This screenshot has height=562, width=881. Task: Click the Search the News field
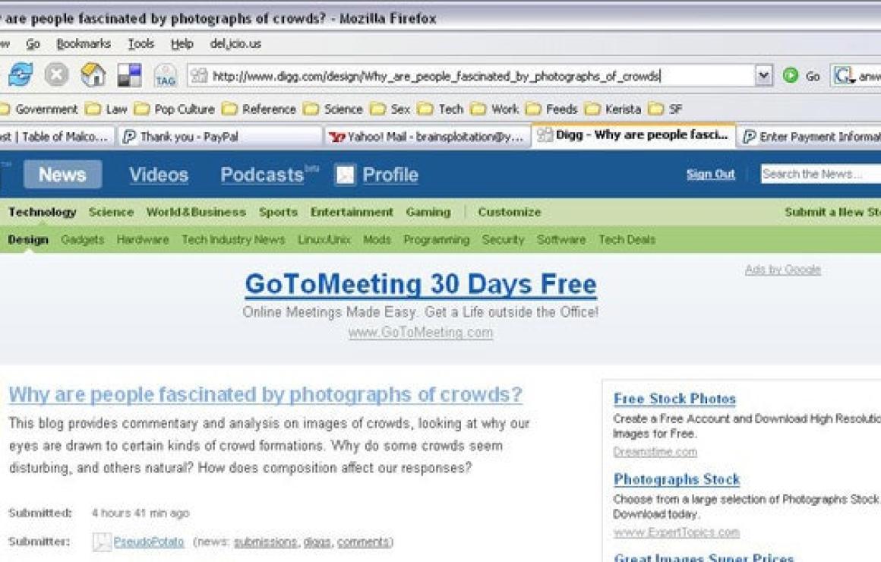point(821,174)
